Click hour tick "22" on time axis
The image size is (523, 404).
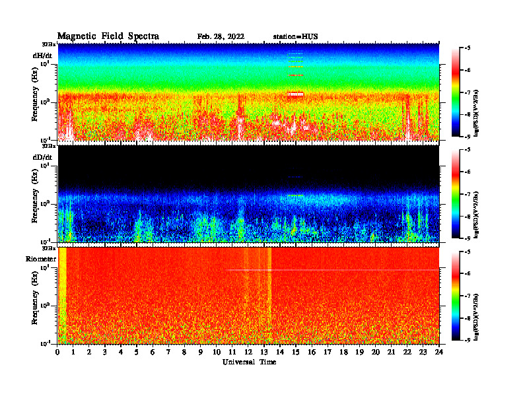[x=407, y=353]
